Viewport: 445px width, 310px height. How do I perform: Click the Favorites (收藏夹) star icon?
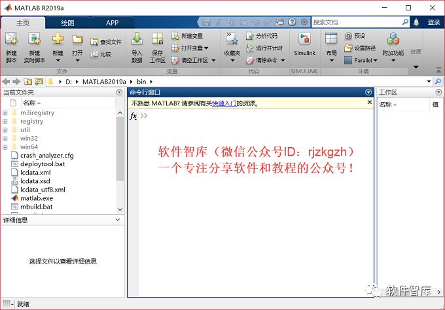(232, 39)
